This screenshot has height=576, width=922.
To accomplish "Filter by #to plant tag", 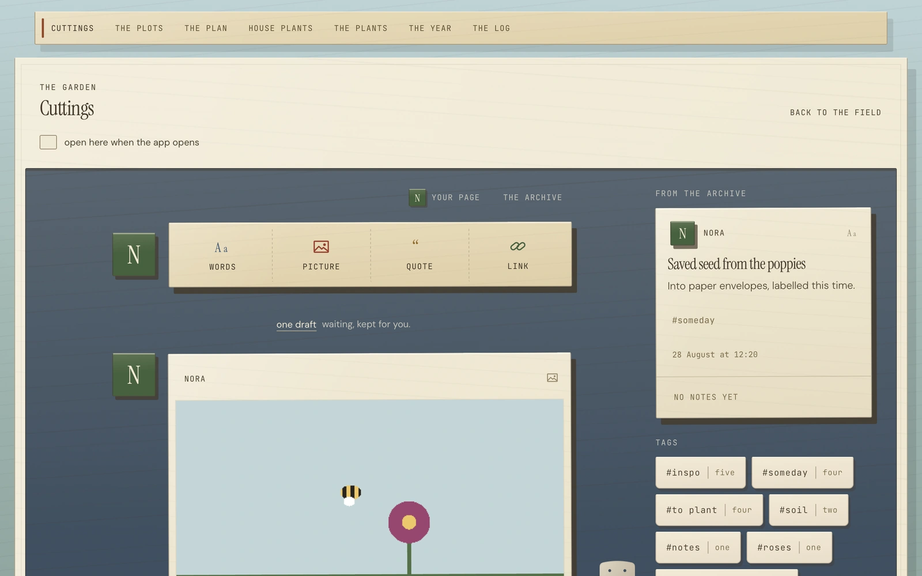I will tap(709, 510).
